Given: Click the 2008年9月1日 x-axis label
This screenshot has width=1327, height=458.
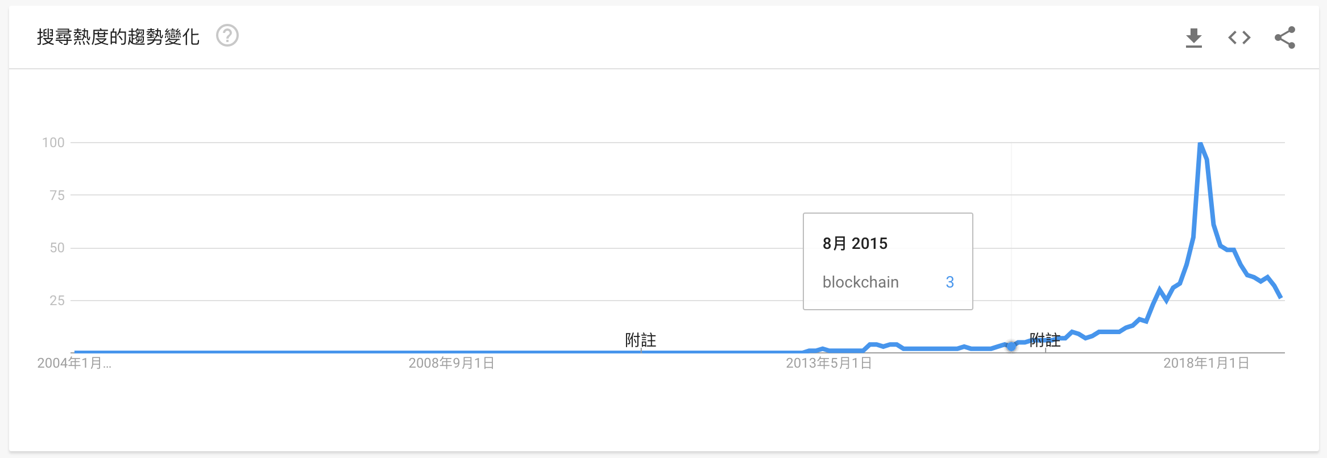Looking at the screenshot, I should point(451,363).
